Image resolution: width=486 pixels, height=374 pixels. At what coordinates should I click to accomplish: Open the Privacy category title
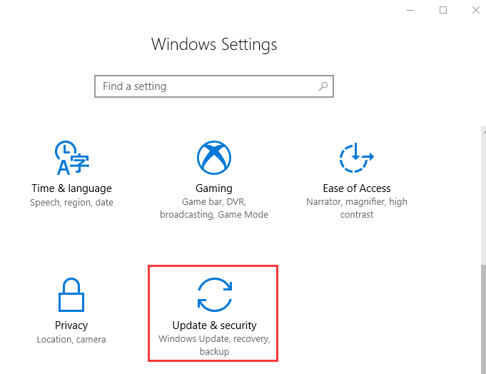click(71, 325)
